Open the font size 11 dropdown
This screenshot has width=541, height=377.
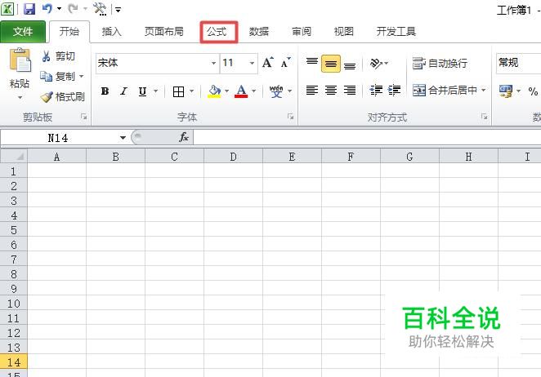point(253,63)
